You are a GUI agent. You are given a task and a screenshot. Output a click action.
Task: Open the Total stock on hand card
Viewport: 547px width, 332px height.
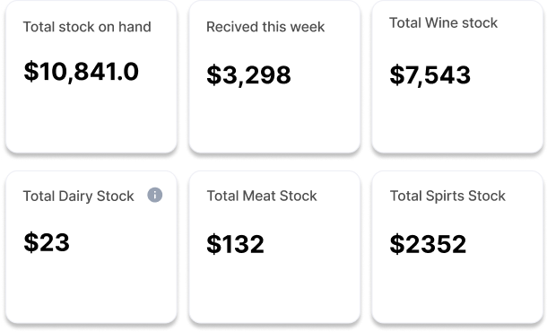(91, 77)
